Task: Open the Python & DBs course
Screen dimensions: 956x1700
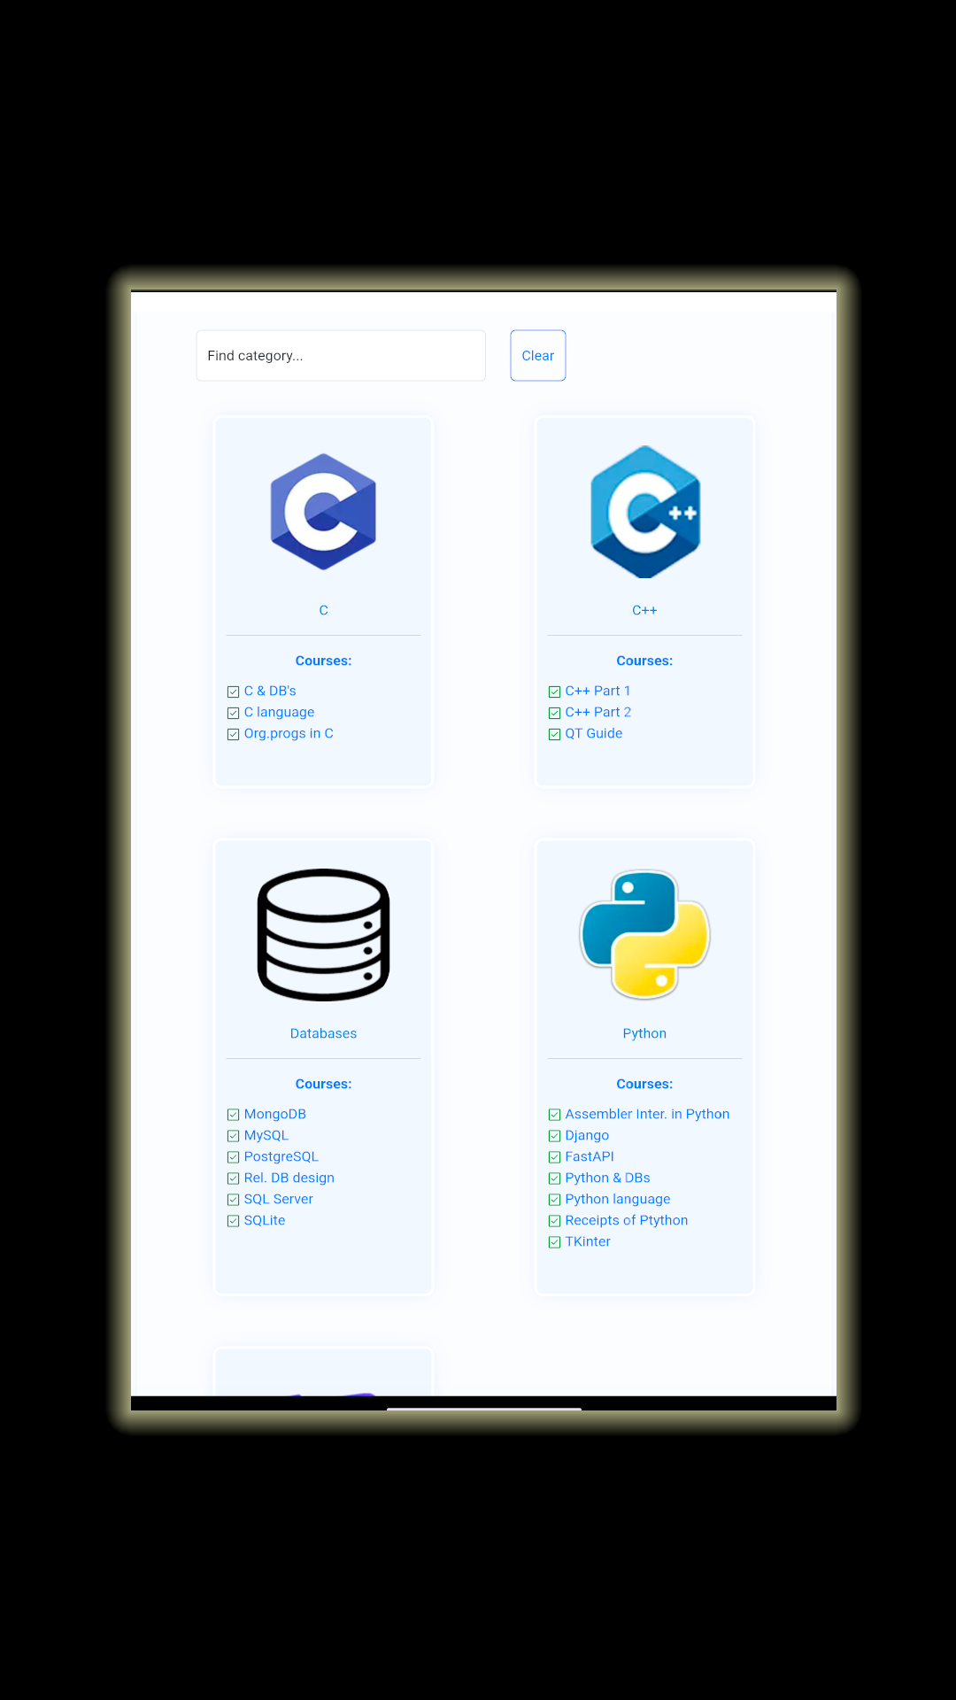Action: click(607, 1178)
